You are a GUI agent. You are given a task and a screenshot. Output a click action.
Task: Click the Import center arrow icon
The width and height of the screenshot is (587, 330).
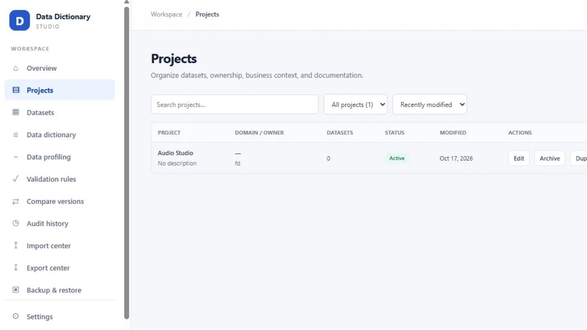tap(16, 246)
